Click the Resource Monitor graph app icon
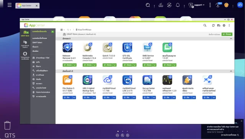This screenshot has height=139, width=245. pyautogui.click(x=167, y=80)
